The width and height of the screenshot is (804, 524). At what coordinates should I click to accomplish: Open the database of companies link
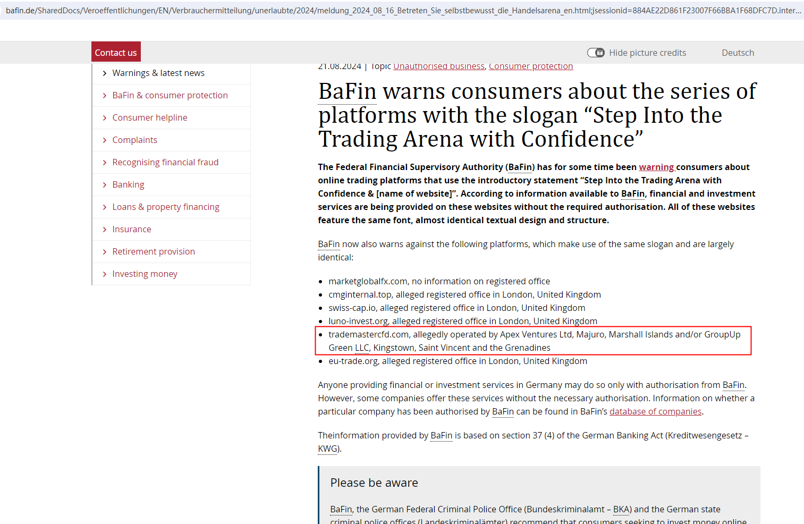click(x=655, y=411)
